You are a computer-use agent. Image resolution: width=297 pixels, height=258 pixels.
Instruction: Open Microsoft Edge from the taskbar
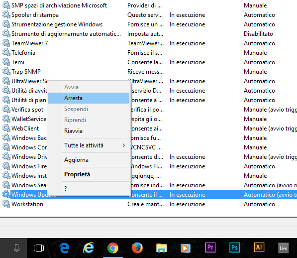point(64,248)
